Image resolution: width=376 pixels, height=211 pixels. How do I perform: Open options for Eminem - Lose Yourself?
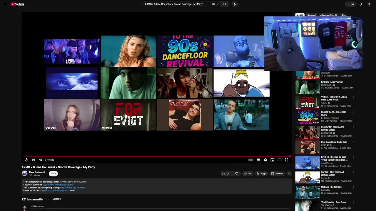tap(353, 82)
